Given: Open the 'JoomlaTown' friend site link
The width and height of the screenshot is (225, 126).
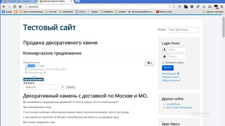Looking at the screenshot, I should click(x=173, y=104).
